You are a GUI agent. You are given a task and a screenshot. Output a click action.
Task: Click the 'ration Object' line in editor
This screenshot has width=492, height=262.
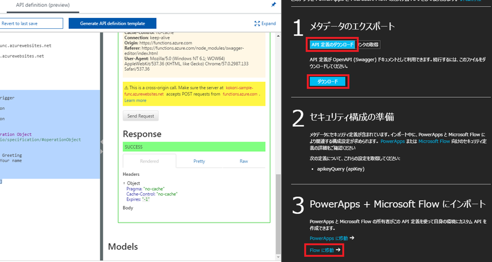coord(16,134)
